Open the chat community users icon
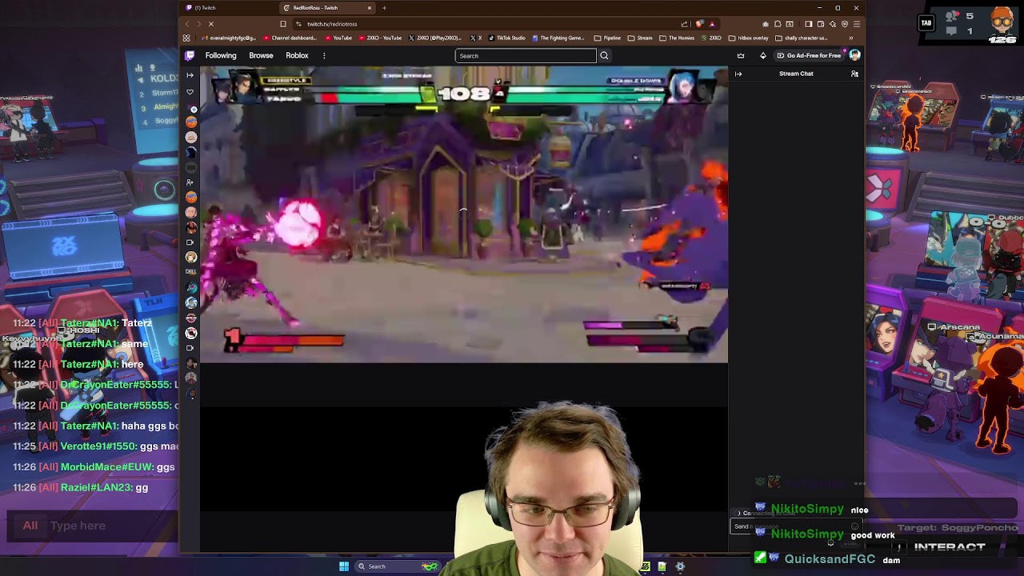The width and height of the screenshot is (1024, 576). (x=854, y=74)
